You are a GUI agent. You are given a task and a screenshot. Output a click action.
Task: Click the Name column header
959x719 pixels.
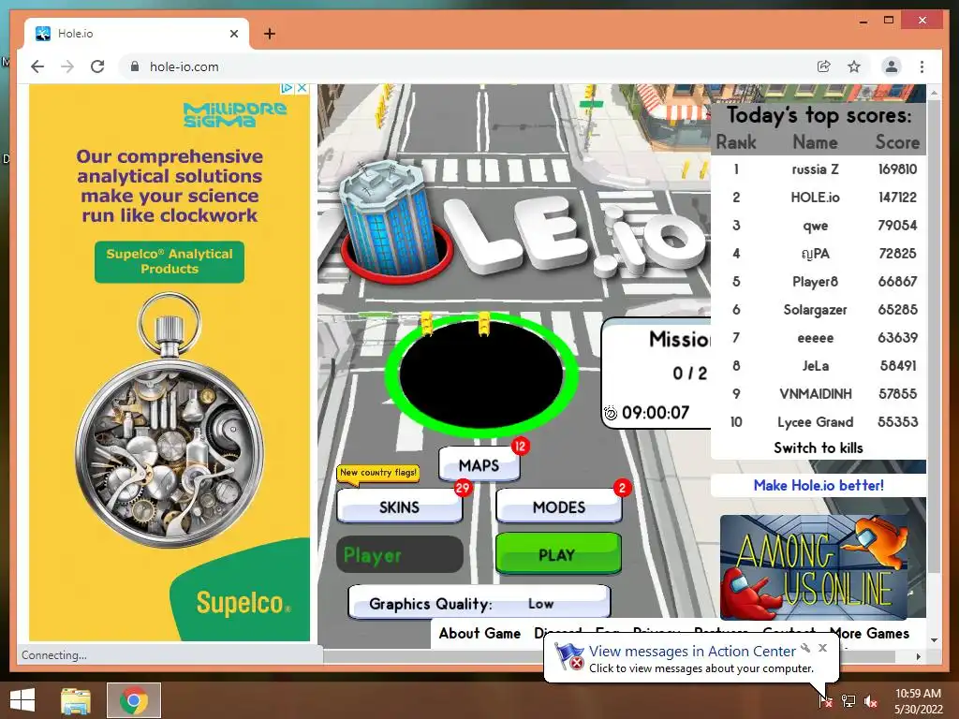point(815,142)
